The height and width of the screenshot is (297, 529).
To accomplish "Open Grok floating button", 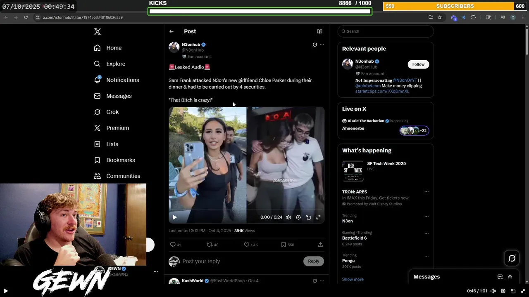I will pyautogui.click(x=512, y=258).
